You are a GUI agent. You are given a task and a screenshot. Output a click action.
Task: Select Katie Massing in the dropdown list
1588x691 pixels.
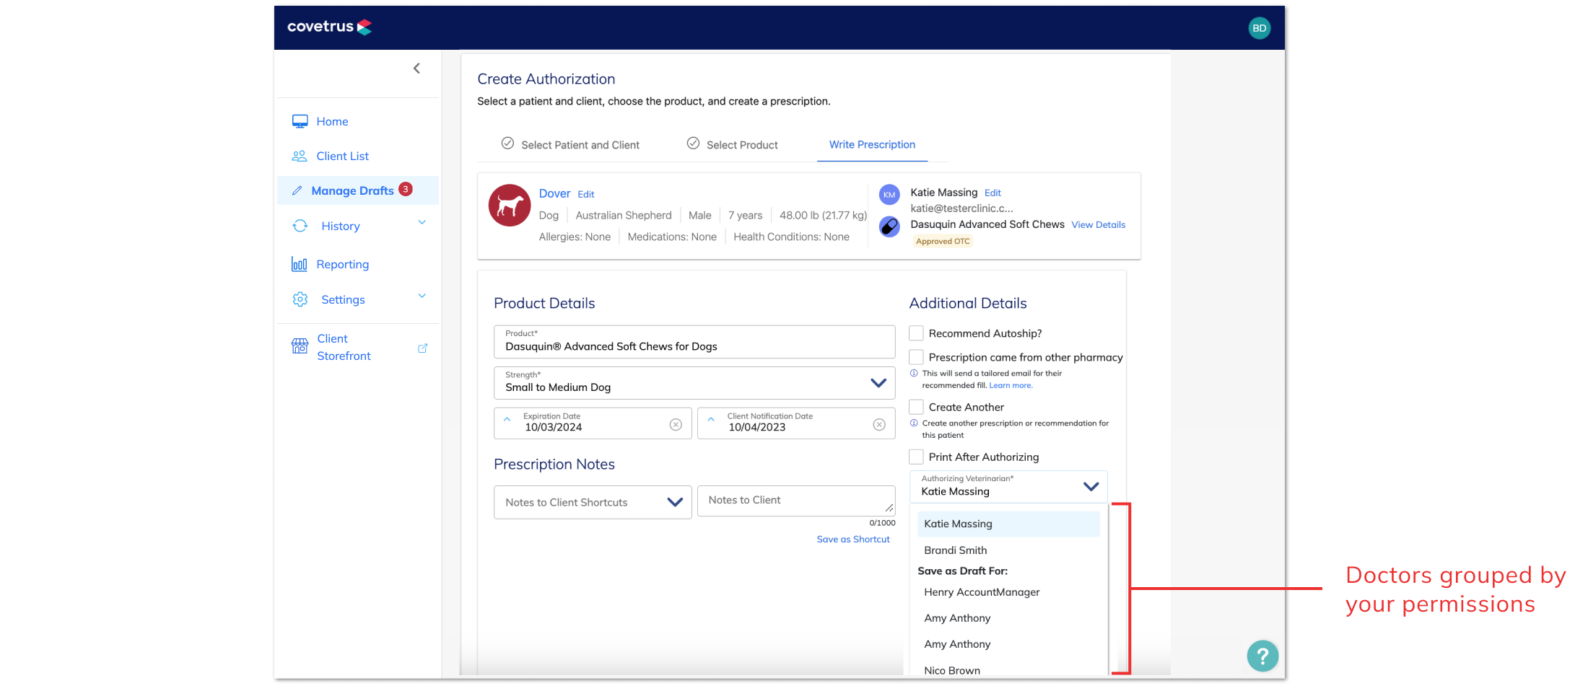1008,524
